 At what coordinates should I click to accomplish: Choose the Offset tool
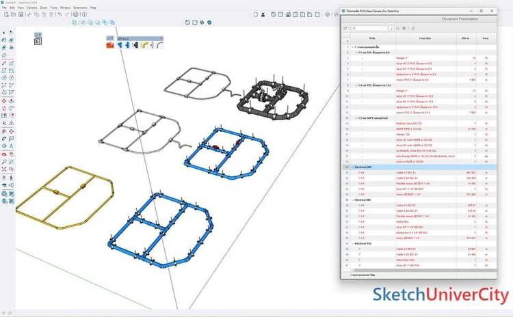click(x=12, y=115)
